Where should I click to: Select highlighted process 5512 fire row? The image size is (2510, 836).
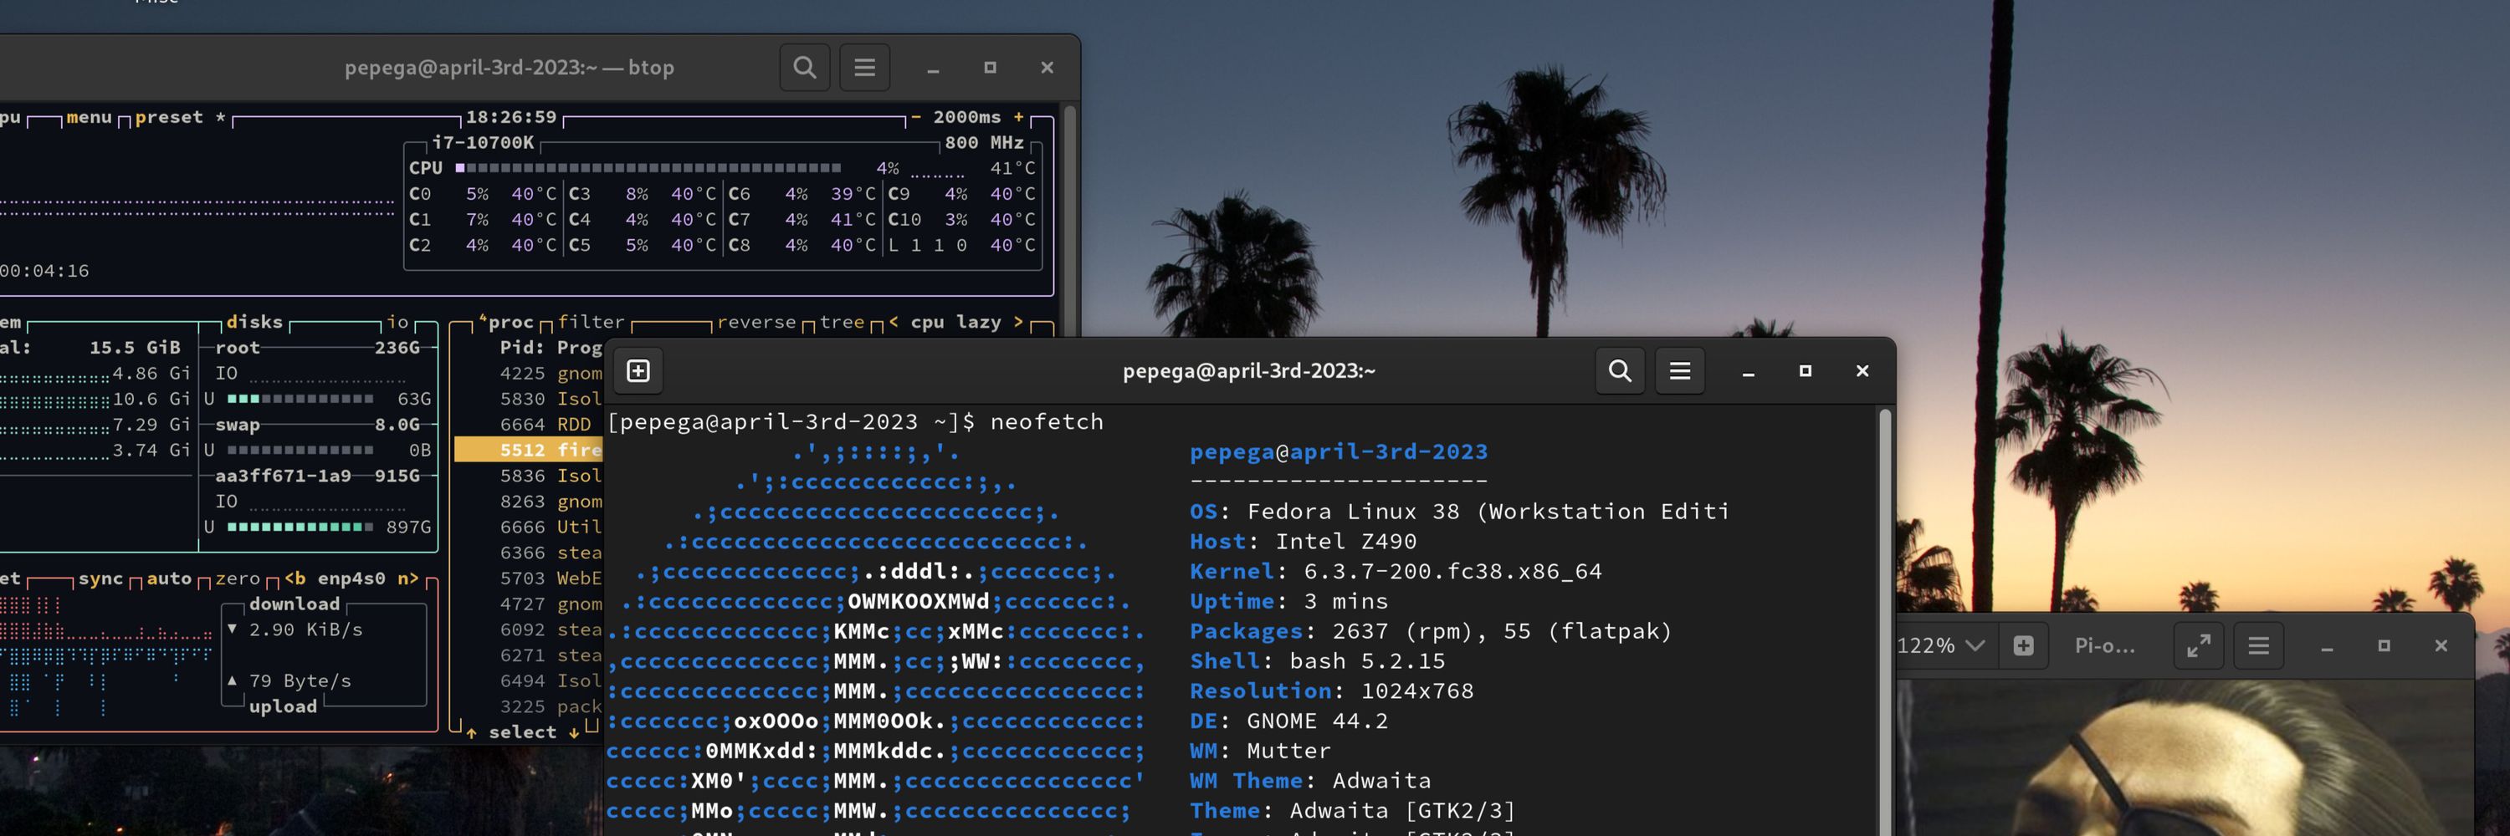point(529,450)
